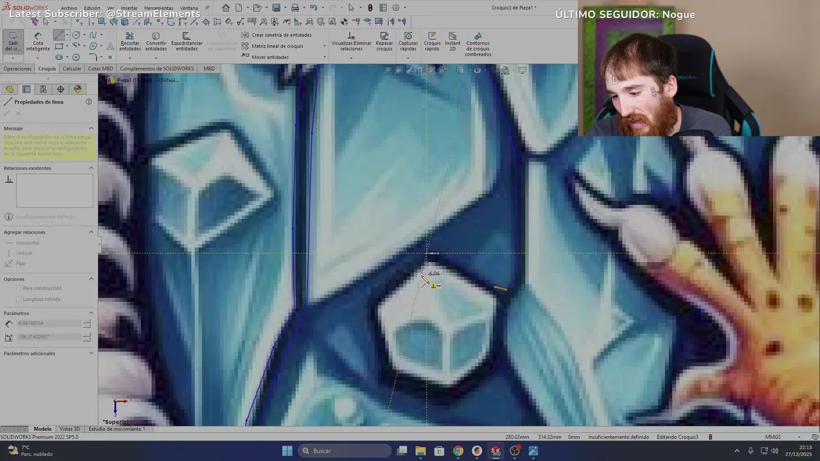Collapse the Relaciones existentes section
The width and height of the screenshot is (820, 461).
[x=91, y=168]
